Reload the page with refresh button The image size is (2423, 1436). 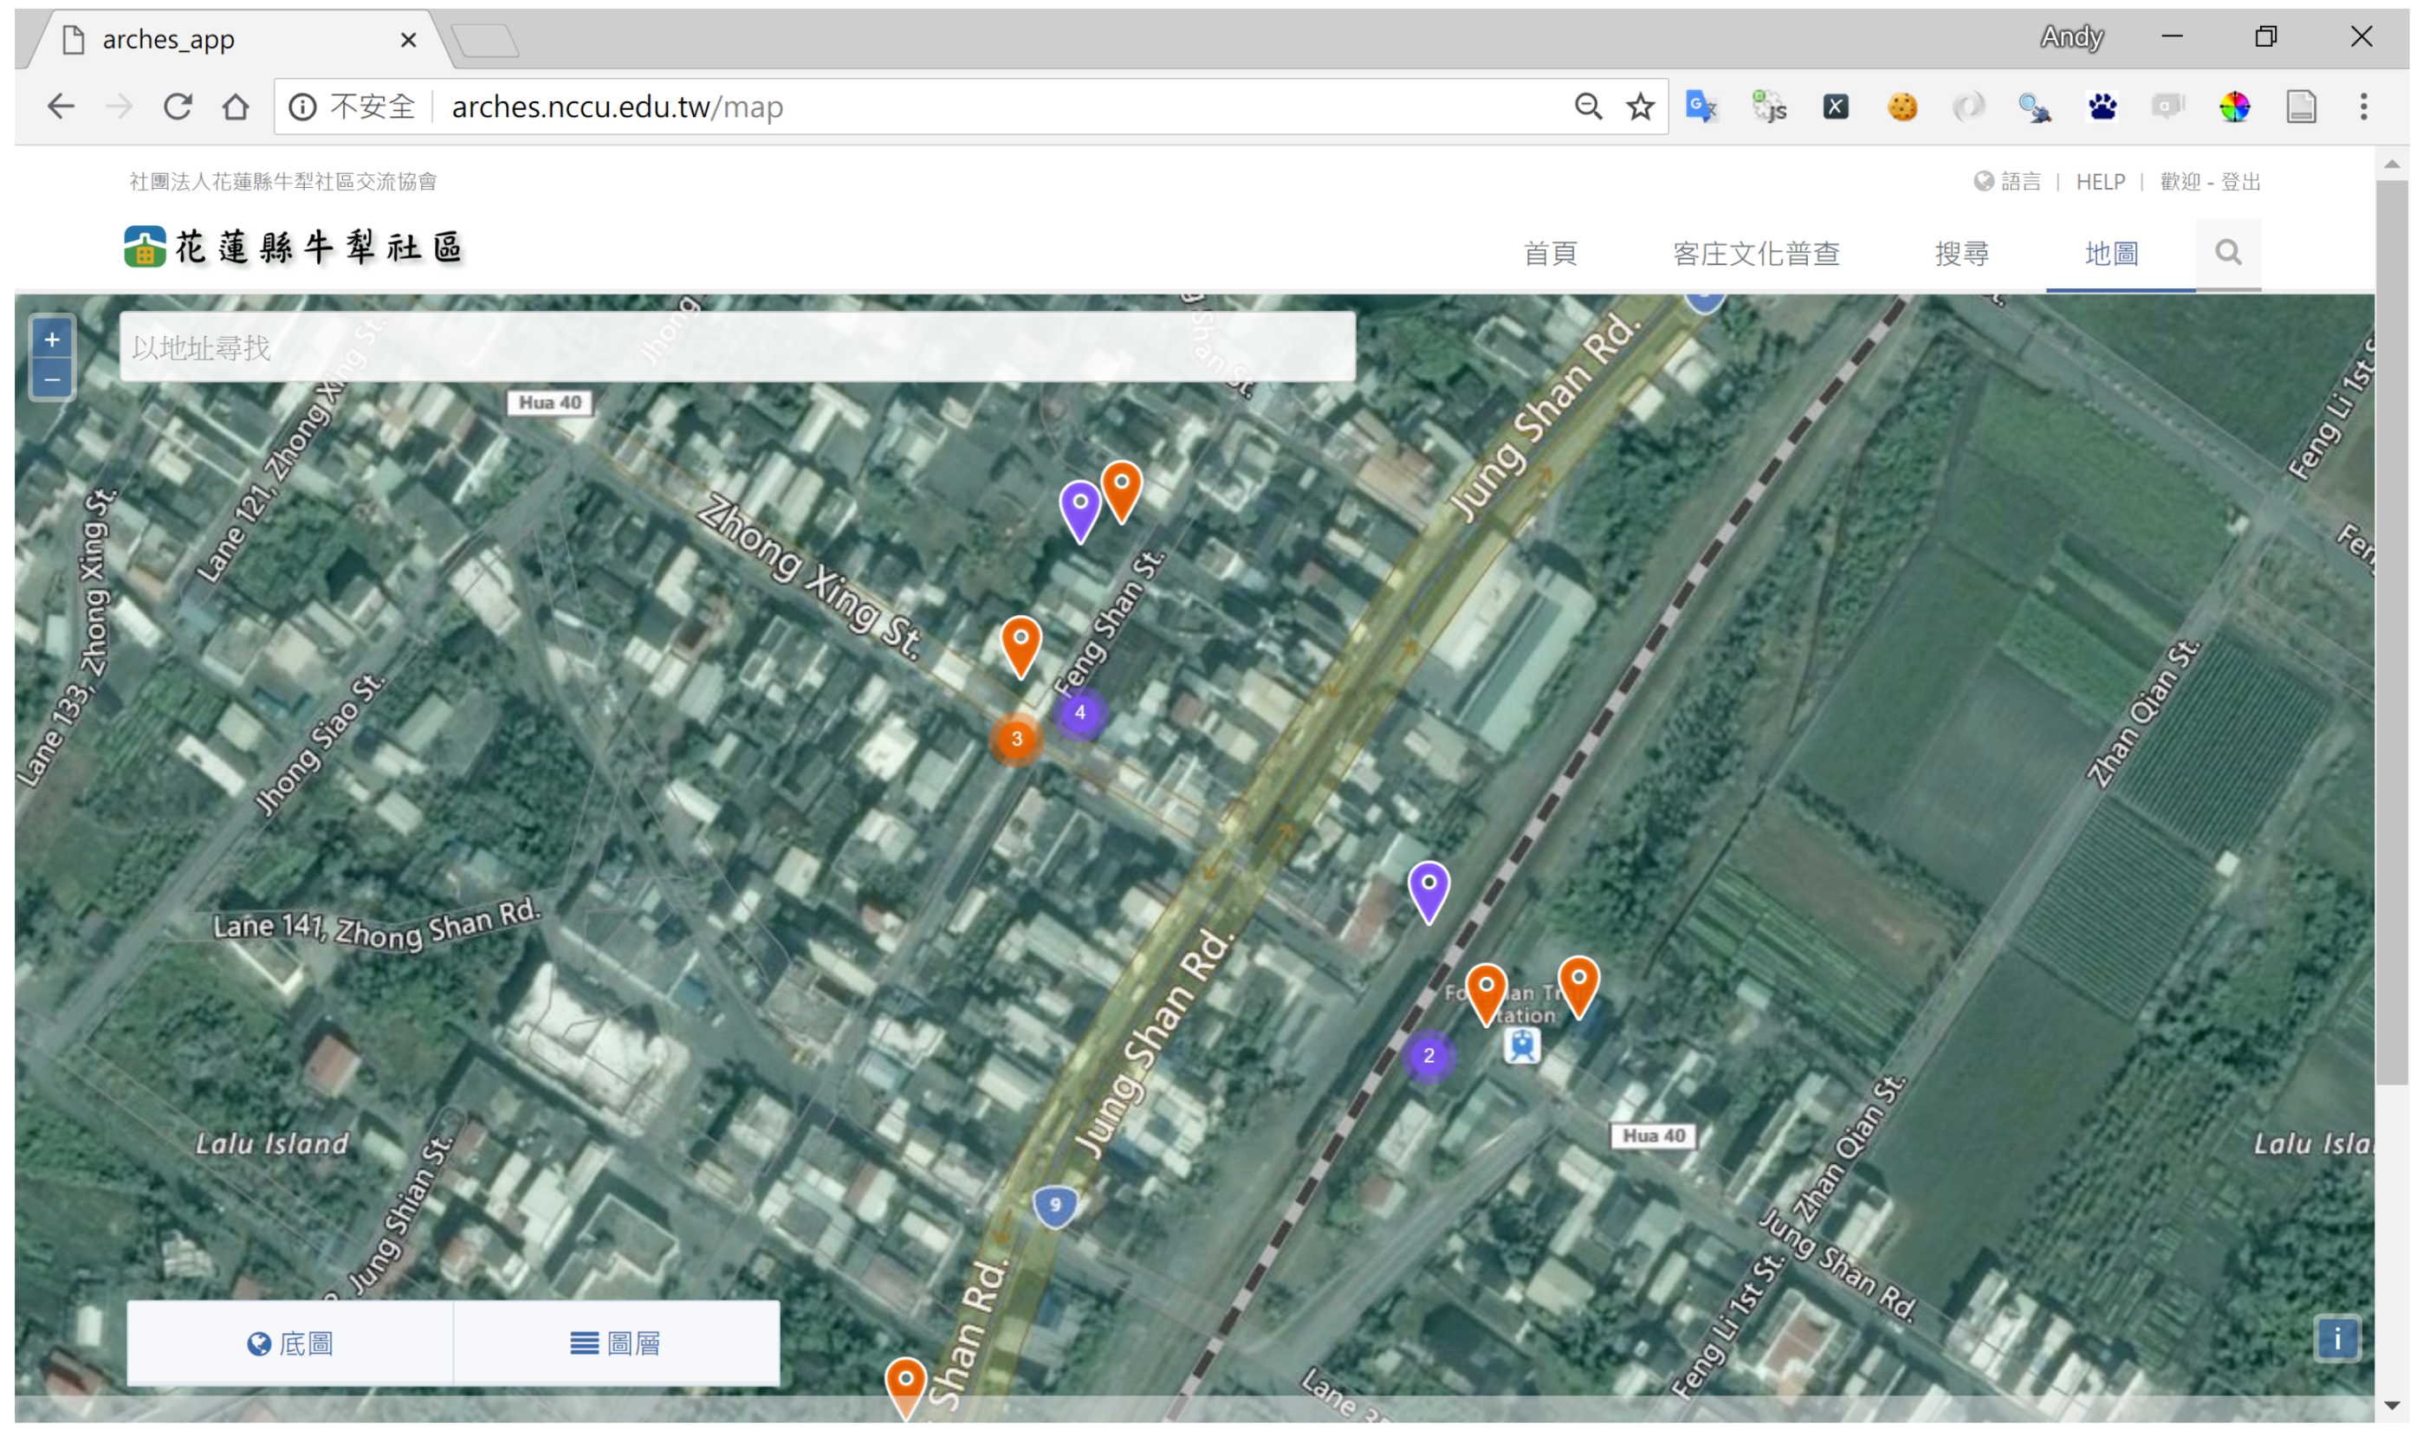[178, 107]
